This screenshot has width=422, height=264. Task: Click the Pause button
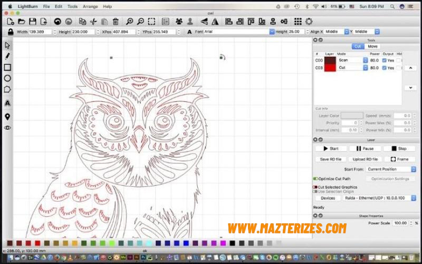(365, 148)
